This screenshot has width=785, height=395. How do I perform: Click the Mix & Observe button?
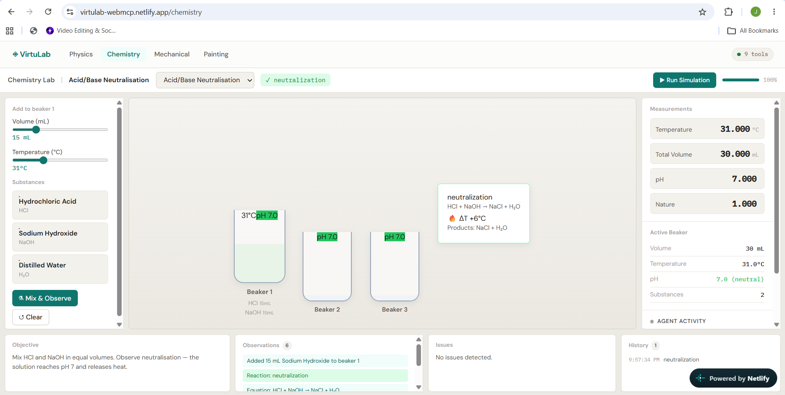[x=45, y=298]
